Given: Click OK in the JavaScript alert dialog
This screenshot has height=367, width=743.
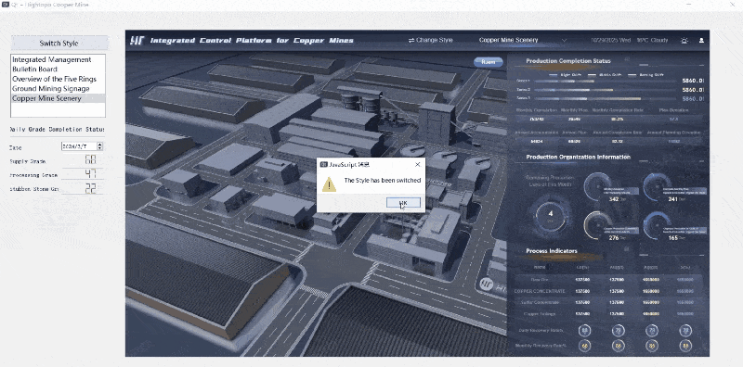Looking at the screenshot, I should pyautogui.click(x=403, y=203).
